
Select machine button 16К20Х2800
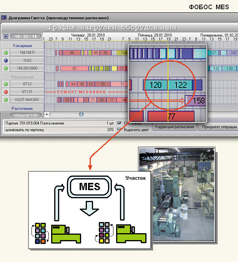[27, 68]
